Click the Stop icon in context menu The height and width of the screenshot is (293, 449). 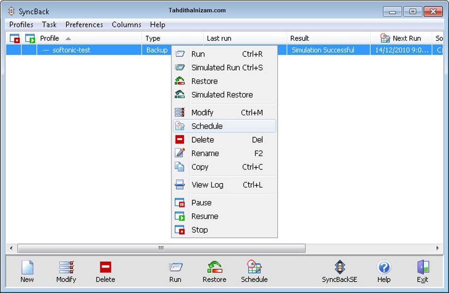point(180,230)
